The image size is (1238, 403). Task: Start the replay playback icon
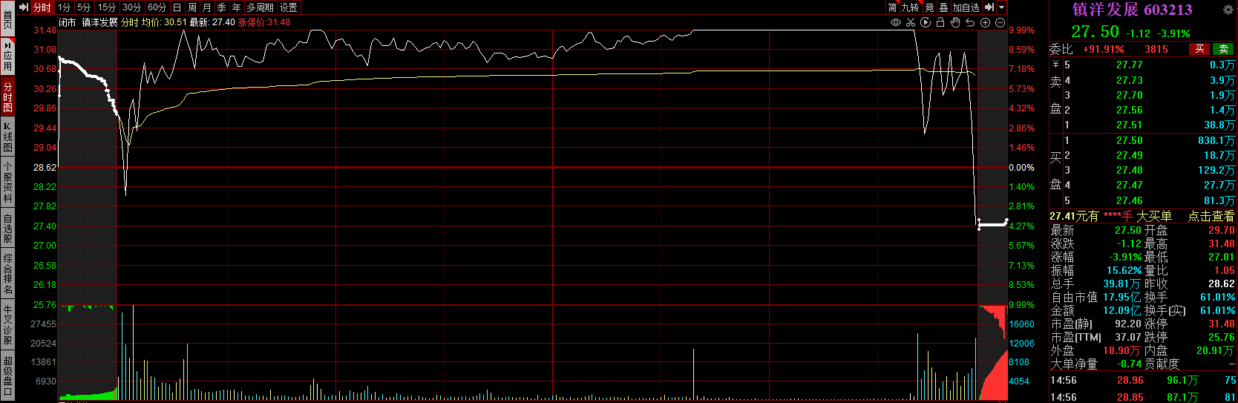[x=926, y=22]
